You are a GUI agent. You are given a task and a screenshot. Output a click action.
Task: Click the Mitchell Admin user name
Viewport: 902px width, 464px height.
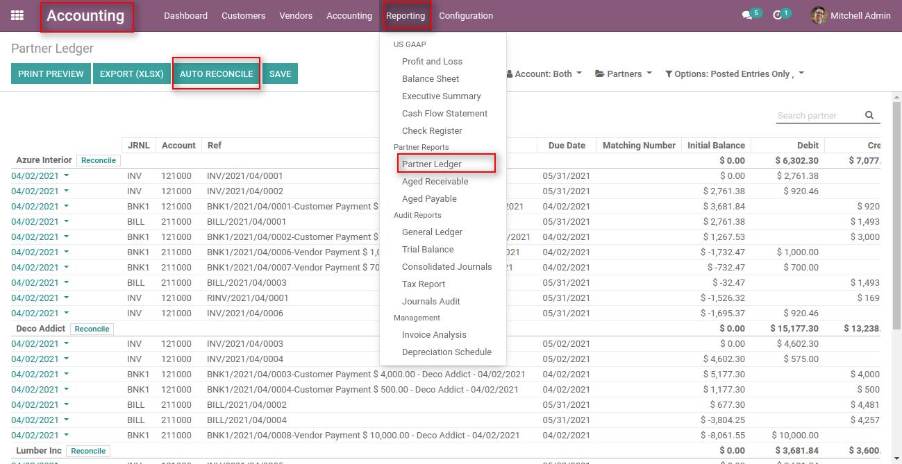tap(860, 15)
